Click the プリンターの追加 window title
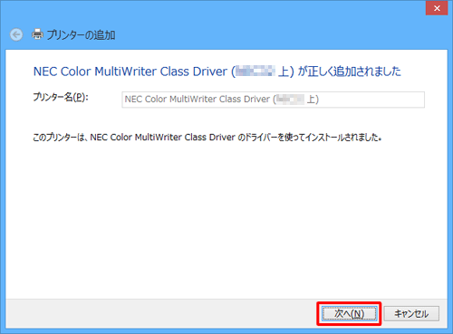 (x=81, y=35)
